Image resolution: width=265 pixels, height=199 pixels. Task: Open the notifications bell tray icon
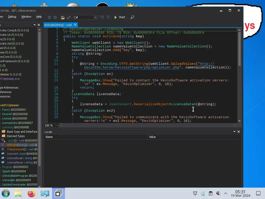tap(195, 193)
